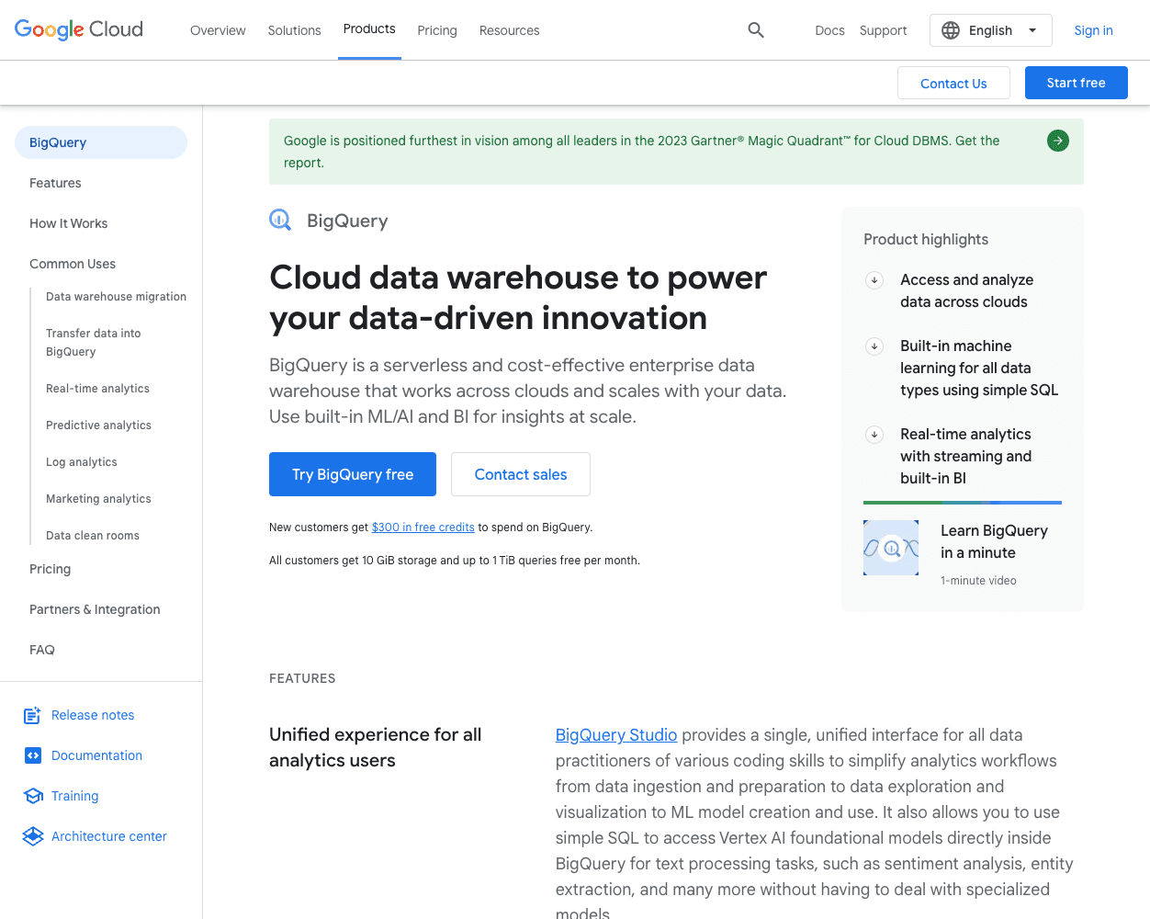The image size is (1150, 919).
Task: Open Real-time analytics with streaming highlight text
Action: [965, 456]
